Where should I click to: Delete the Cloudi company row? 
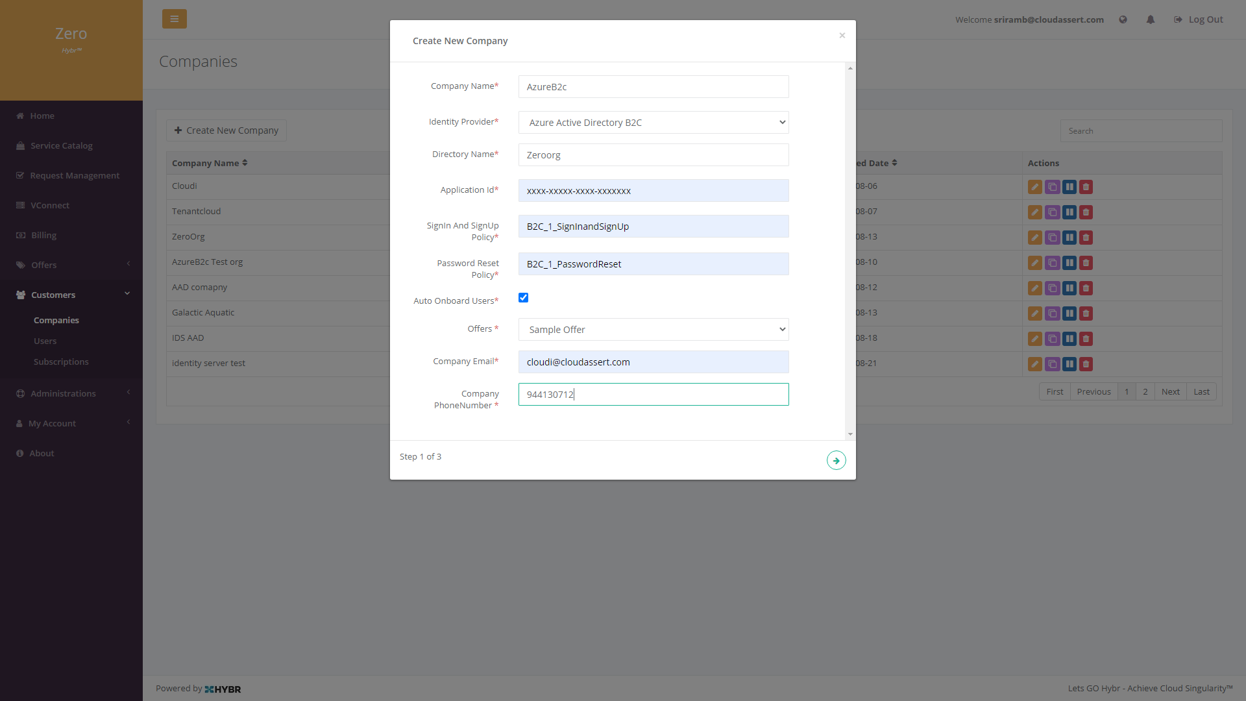[1086, 187]
